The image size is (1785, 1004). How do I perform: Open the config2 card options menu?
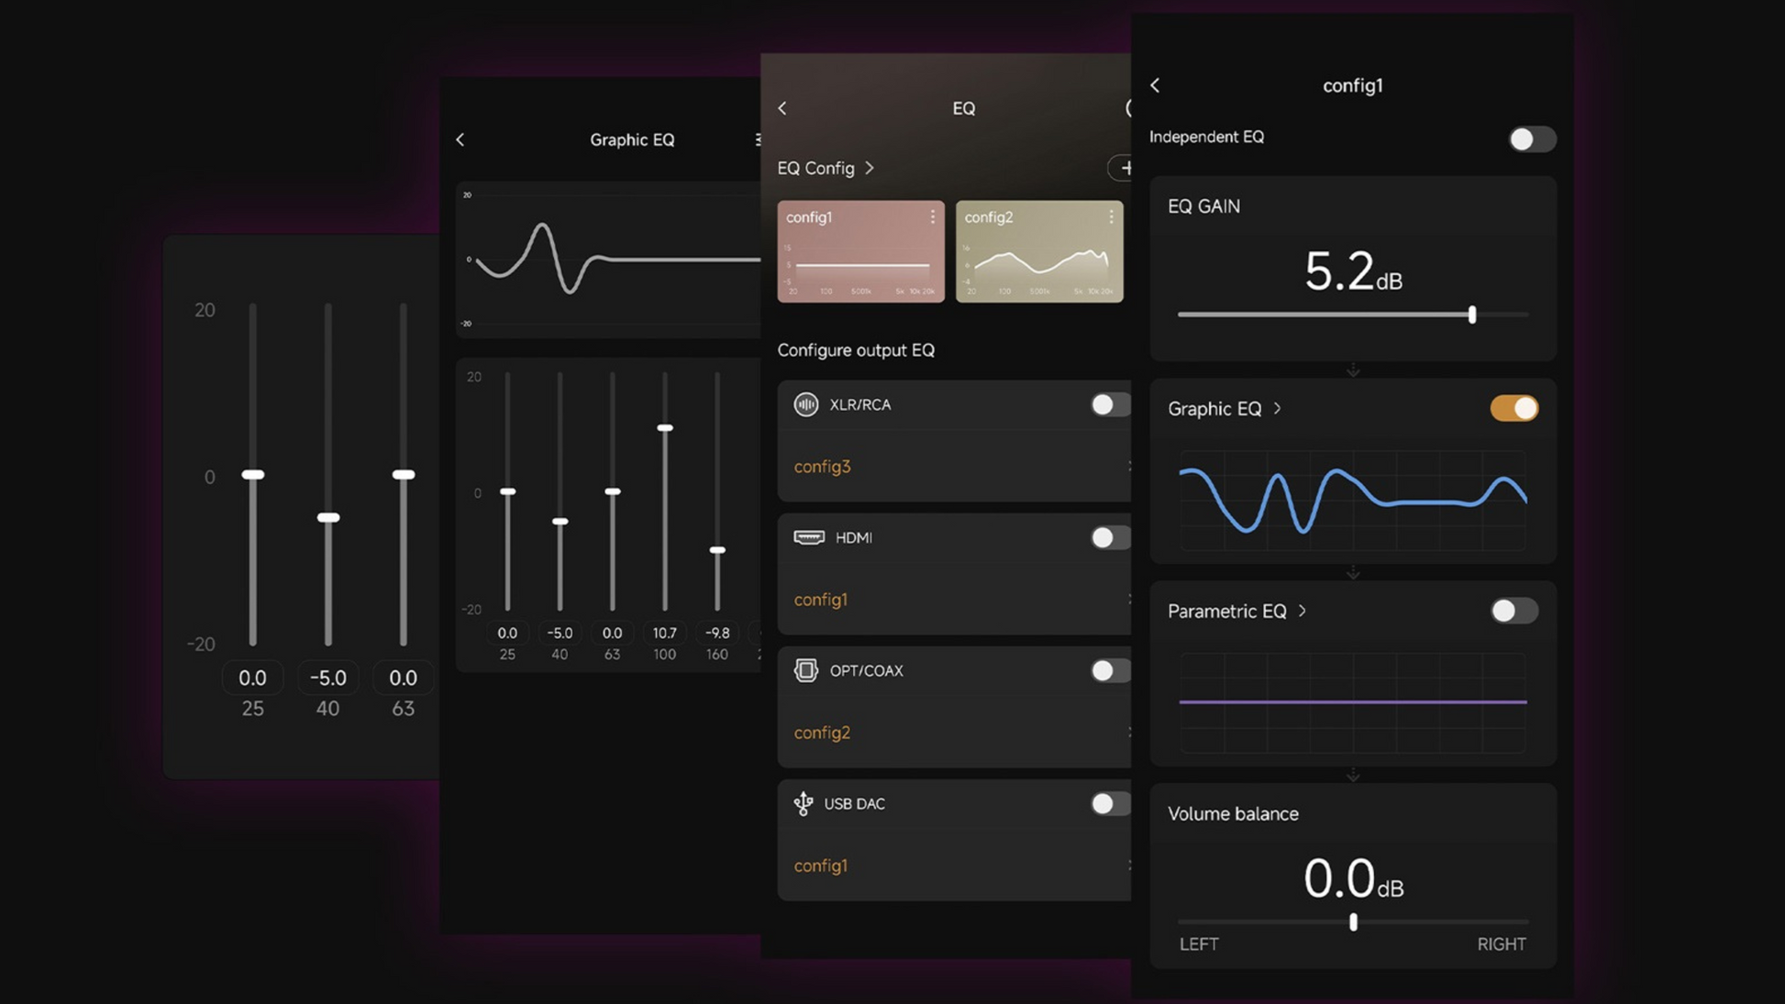tap(1111, 216)
